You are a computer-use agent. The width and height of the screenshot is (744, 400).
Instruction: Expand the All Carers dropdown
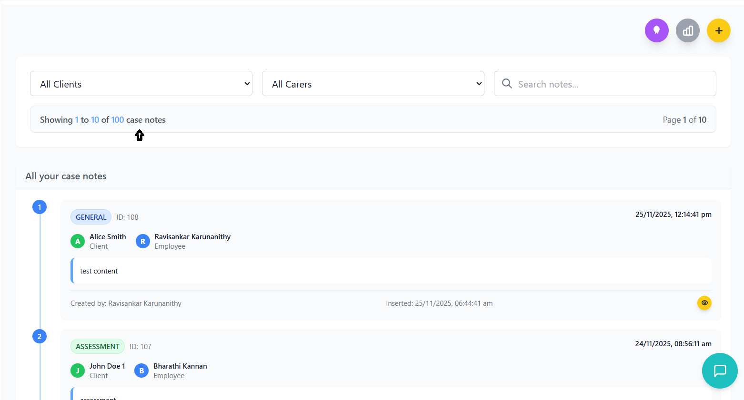pos(373,84)
